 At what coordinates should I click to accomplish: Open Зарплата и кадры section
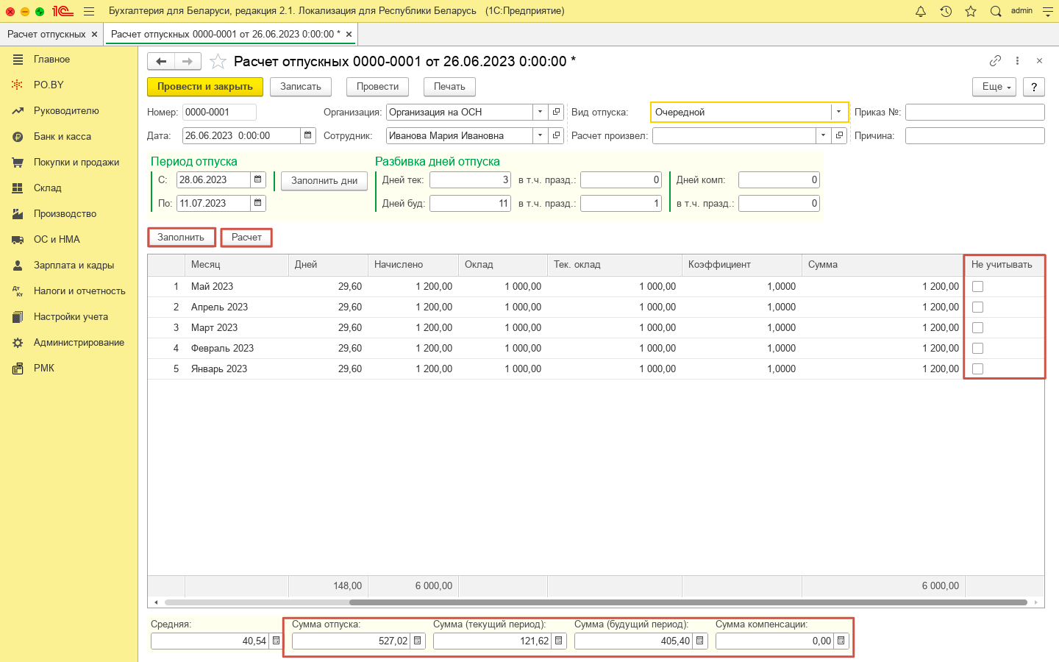pyautogui.click(x=74, y=265)
